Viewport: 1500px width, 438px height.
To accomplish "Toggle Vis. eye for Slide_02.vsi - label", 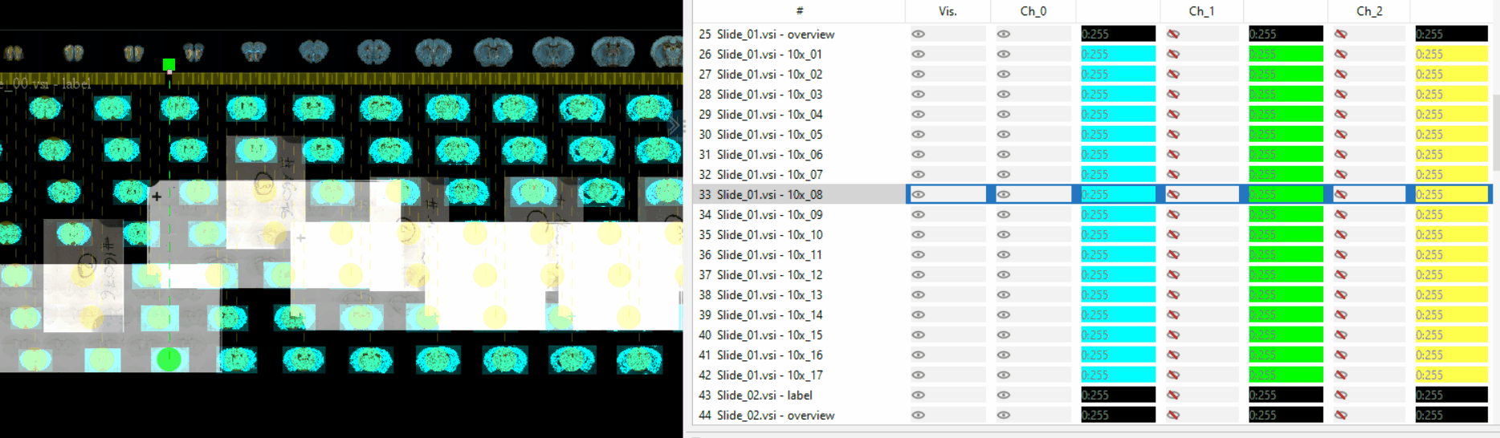I will point(918,395).
